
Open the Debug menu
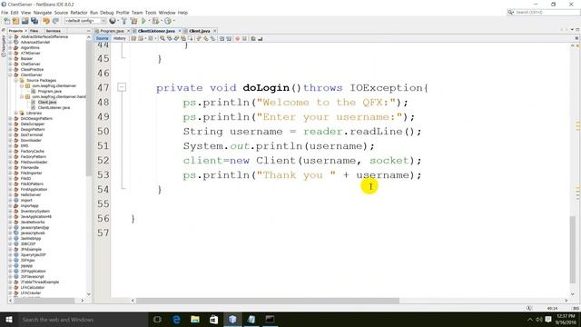[x=107, y=13]
